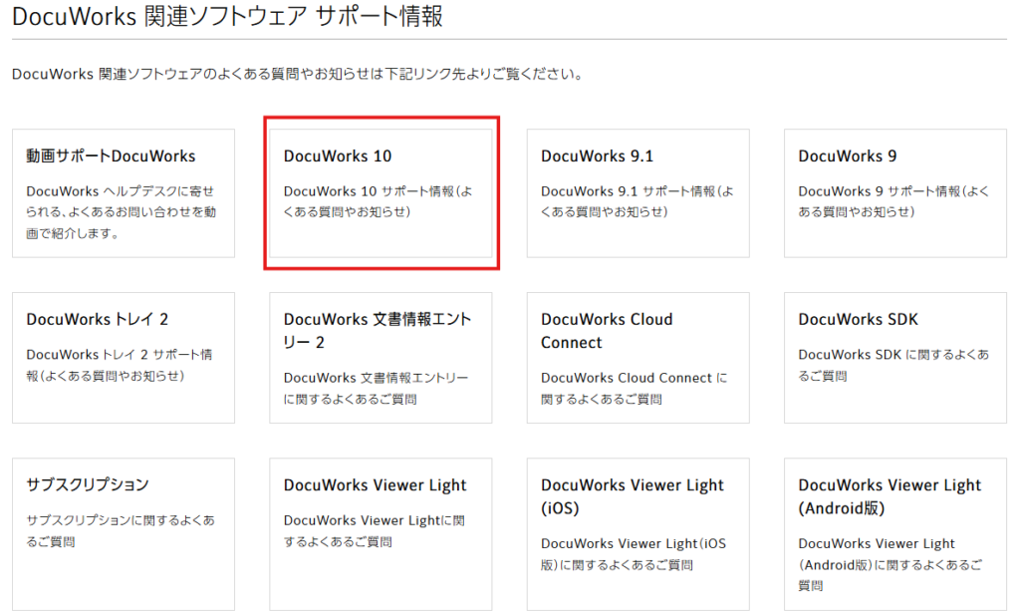Open the DocuWorks 9.1 support card

pos(638,192)
